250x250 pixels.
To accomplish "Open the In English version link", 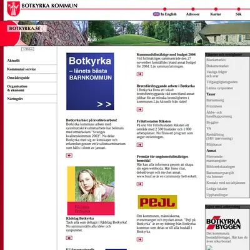I will [x=169, y=14].
